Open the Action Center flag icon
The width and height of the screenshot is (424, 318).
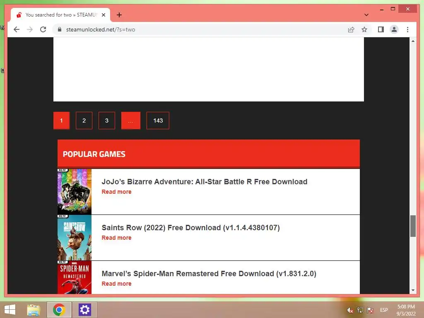coord(370,310)
